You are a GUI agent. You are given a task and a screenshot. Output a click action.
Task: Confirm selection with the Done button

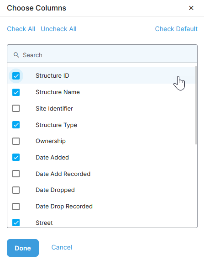tap(23, 248)
